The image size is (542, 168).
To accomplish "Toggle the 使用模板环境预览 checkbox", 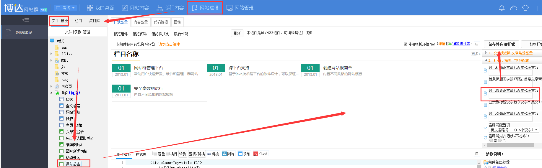I will (x=406, y=44).
